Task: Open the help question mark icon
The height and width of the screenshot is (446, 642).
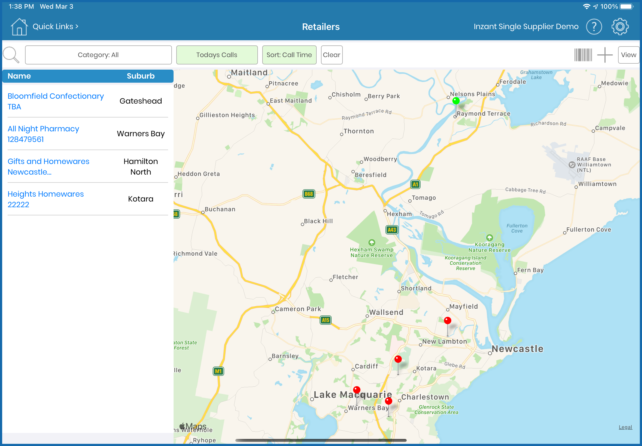Action: click(594, 27)
